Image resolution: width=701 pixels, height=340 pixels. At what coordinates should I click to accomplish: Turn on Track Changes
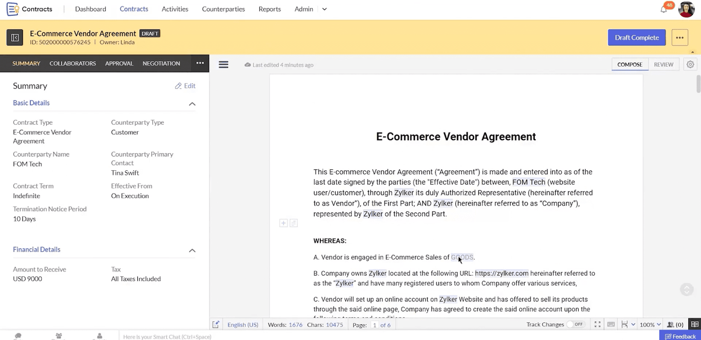pos(575,324)
